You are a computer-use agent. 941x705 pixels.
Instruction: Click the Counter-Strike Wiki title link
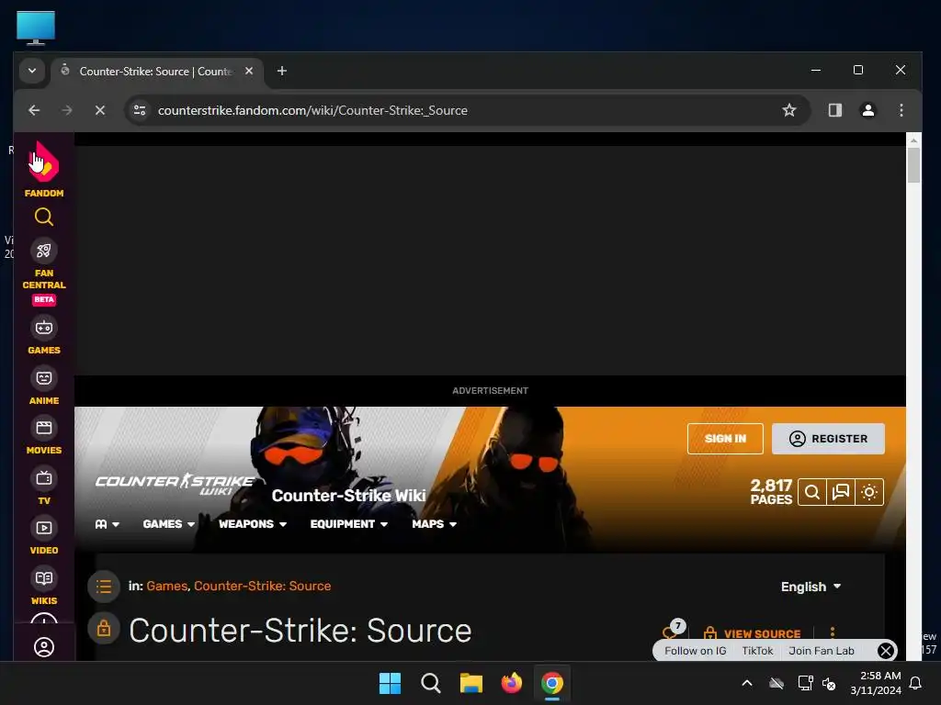348,496
